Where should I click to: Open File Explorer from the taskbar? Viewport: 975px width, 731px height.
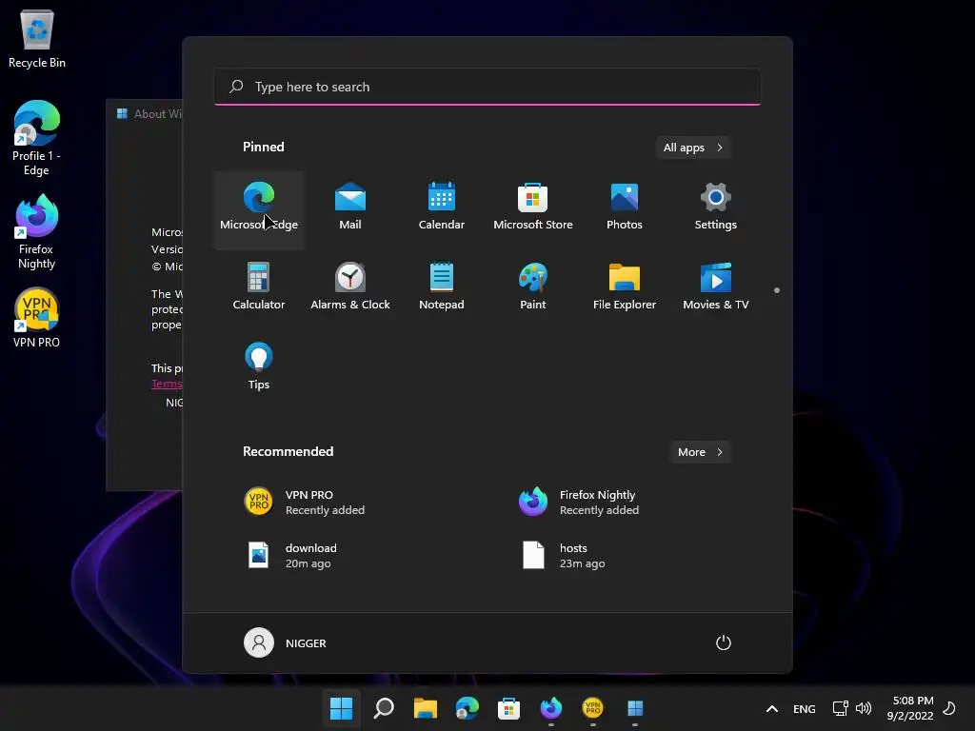tap(426, 708)
